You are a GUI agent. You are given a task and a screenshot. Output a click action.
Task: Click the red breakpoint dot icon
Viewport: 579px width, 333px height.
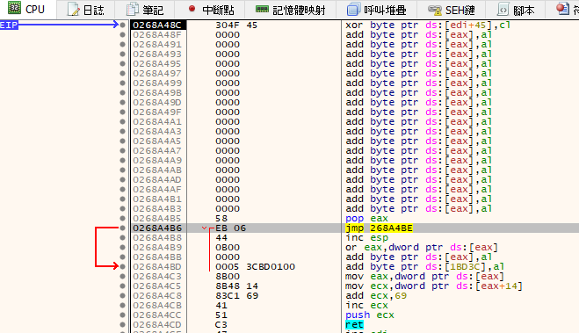click(192, 9)
